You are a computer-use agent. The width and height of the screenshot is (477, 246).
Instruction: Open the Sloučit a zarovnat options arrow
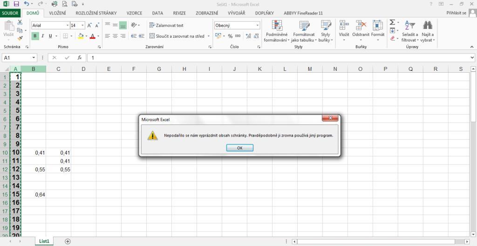(209, 36)
